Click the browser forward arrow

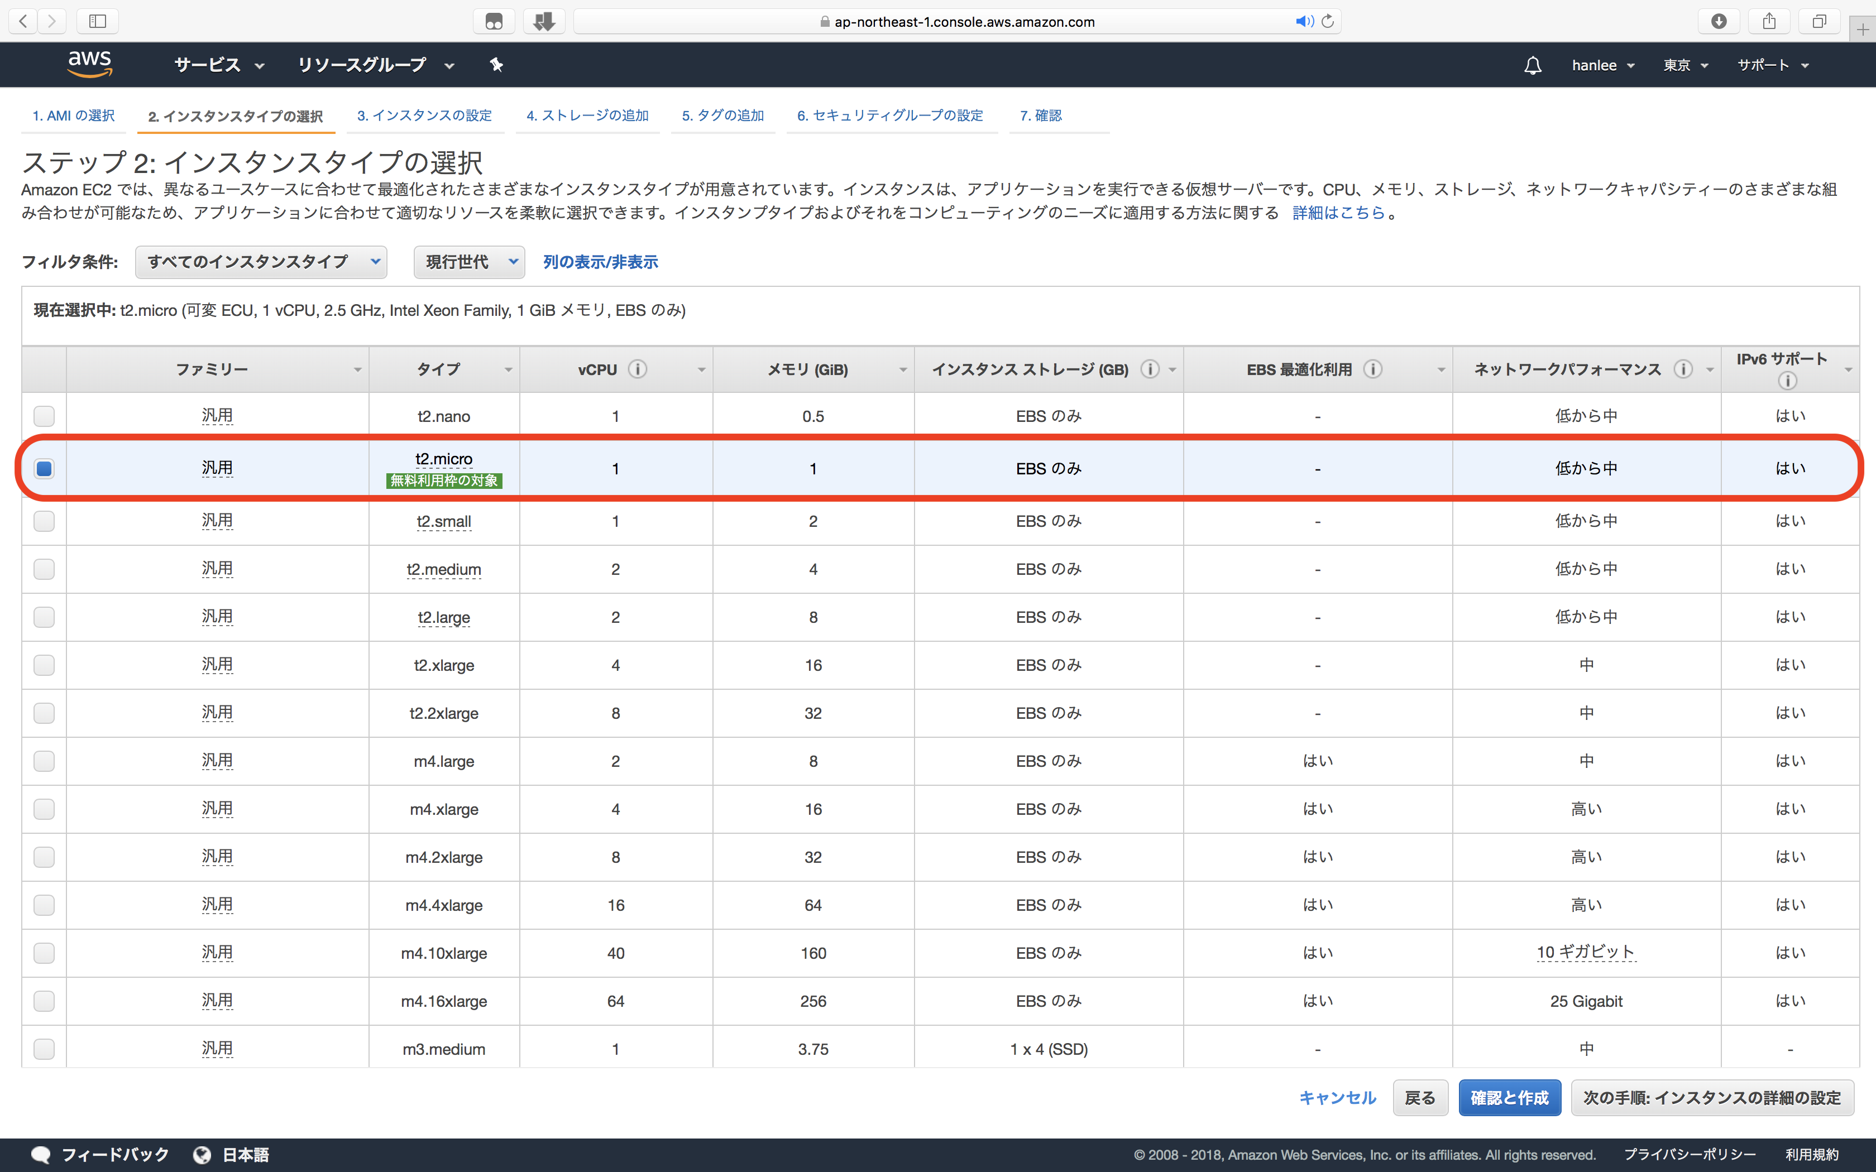pos(52,21)
